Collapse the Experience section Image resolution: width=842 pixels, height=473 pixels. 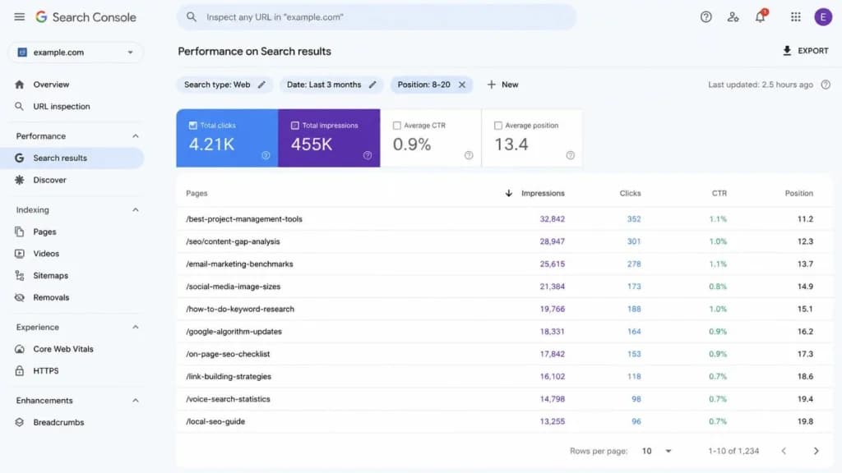tap(136, 327)
